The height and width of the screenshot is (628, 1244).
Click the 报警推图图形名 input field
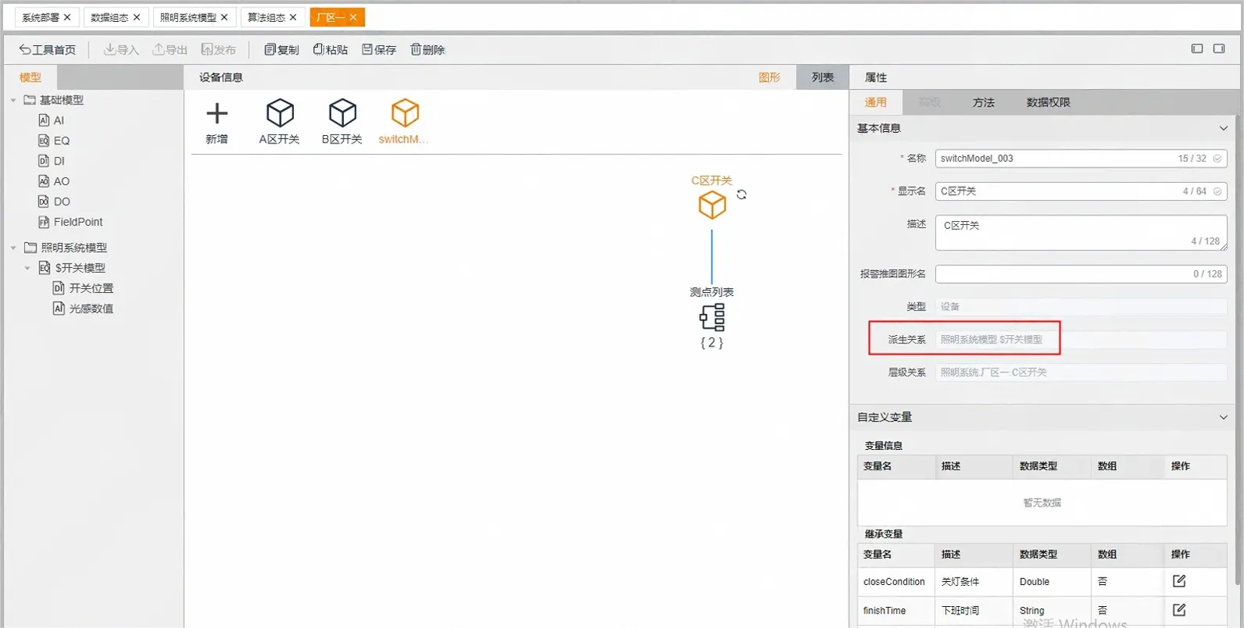tap(1081, 274)
